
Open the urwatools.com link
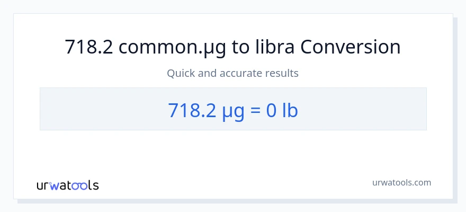pos(401,182)
